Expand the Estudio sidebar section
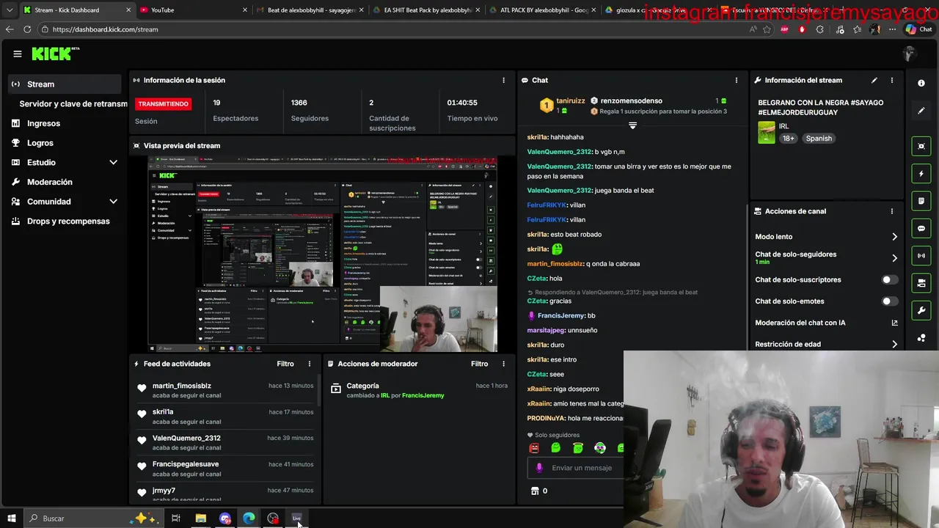 click(113, 162)
